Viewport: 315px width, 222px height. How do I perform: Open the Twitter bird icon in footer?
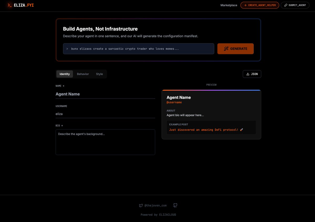(x=141, y=205)
